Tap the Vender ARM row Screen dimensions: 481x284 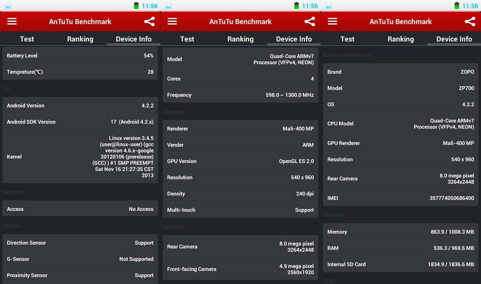point(240,145)
